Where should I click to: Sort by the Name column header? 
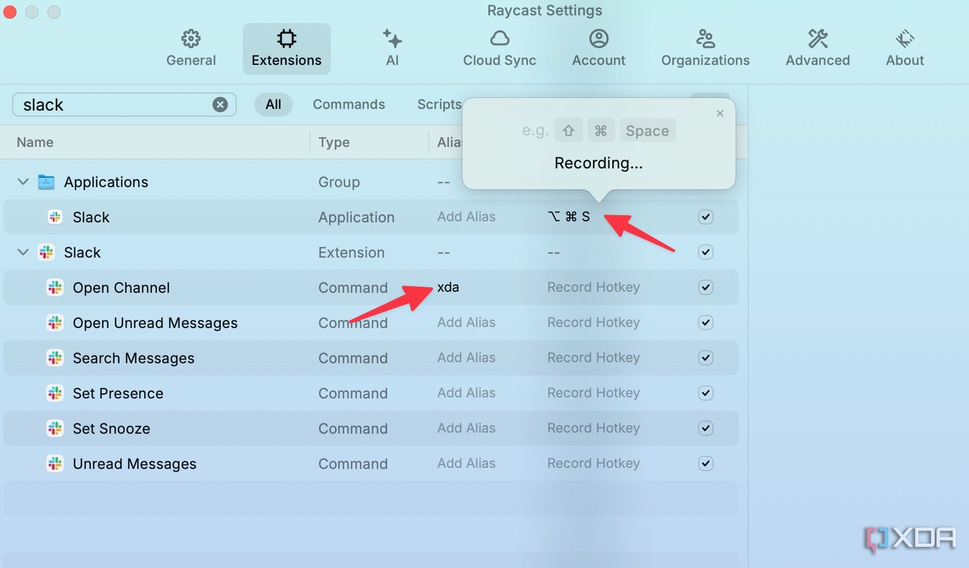[x=35, y=142]
